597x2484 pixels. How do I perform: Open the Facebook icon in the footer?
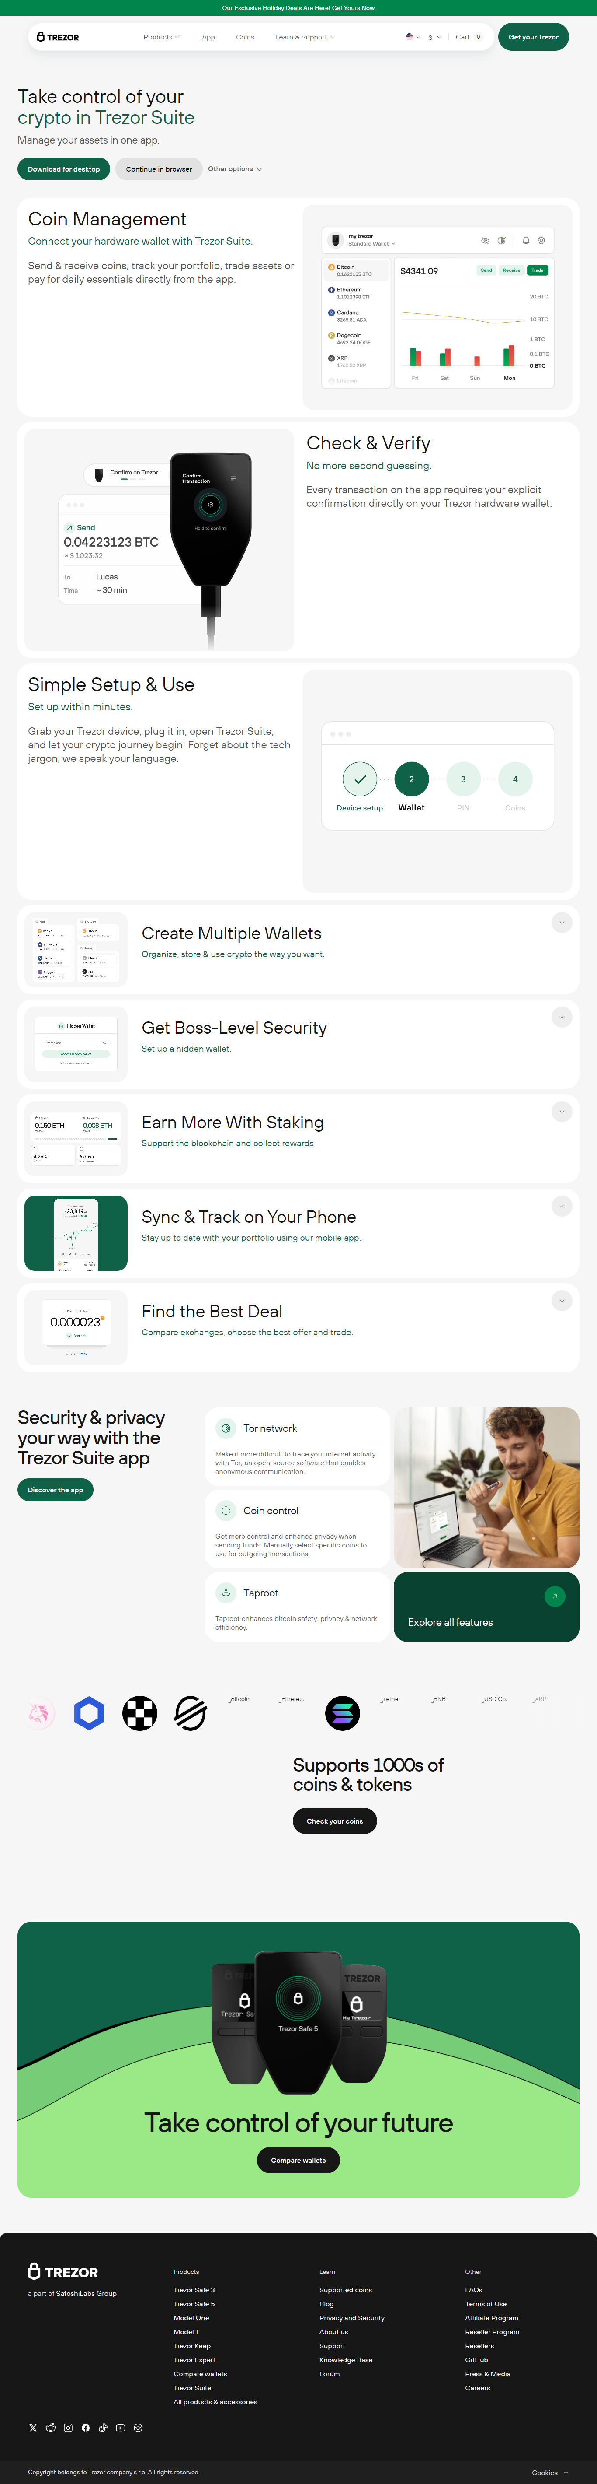(86, 2428)
